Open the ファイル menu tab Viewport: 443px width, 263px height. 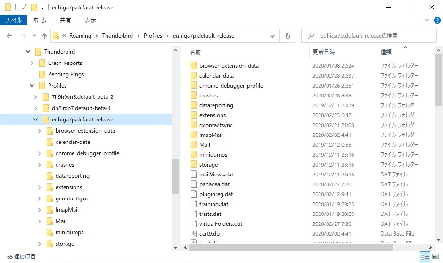coord(13,20)
